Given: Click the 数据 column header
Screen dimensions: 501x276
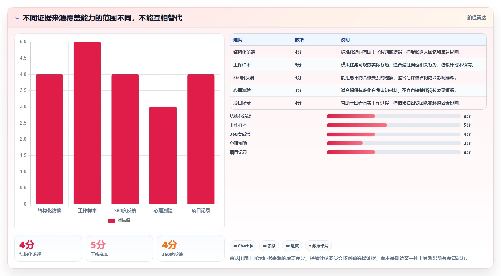Looking at the screenshot, I should (299, 40).
